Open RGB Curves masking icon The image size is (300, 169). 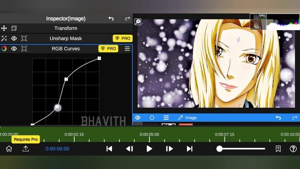24,49
